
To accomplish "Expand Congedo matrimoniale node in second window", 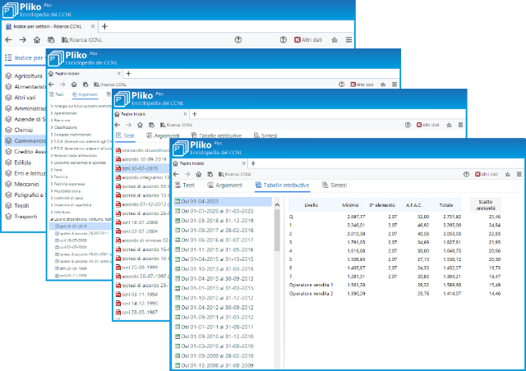I will tap(52, 135).
